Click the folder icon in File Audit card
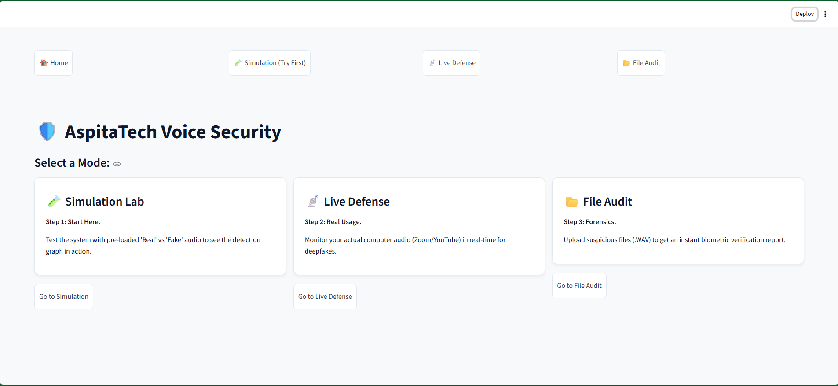Screen dimensions: 838x386 point(572,202)
